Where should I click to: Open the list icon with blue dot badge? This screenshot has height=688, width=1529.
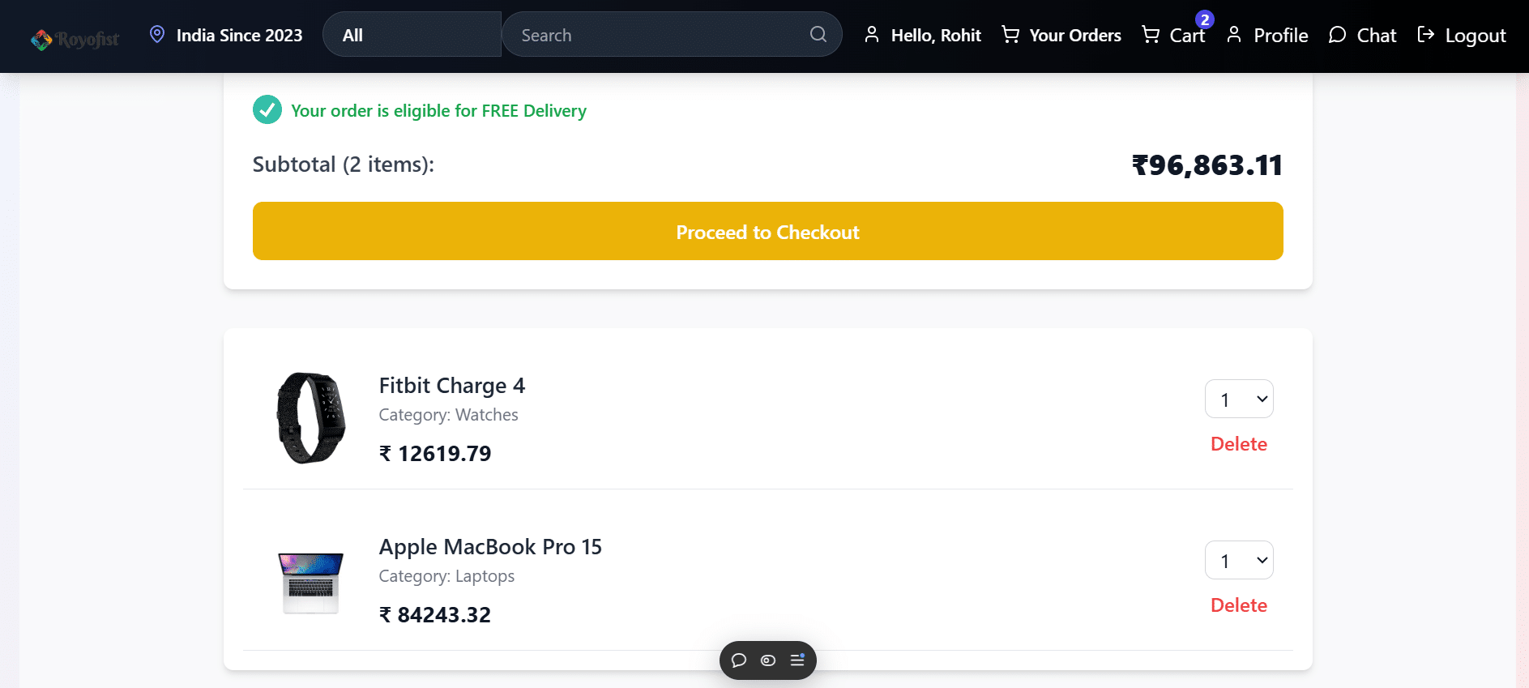click(x=797, y=660)
